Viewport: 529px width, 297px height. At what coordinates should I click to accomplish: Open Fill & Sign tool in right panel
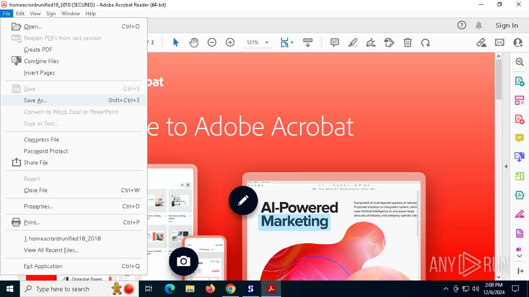519,214
